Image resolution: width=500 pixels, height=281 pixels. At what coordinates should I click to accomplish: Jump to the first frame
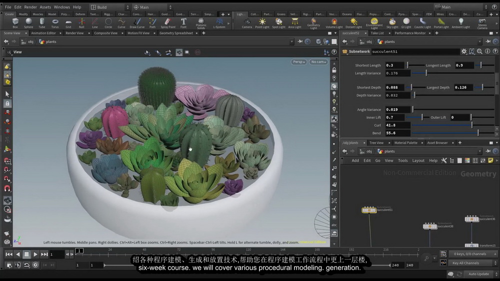click(x=9, y=254)
